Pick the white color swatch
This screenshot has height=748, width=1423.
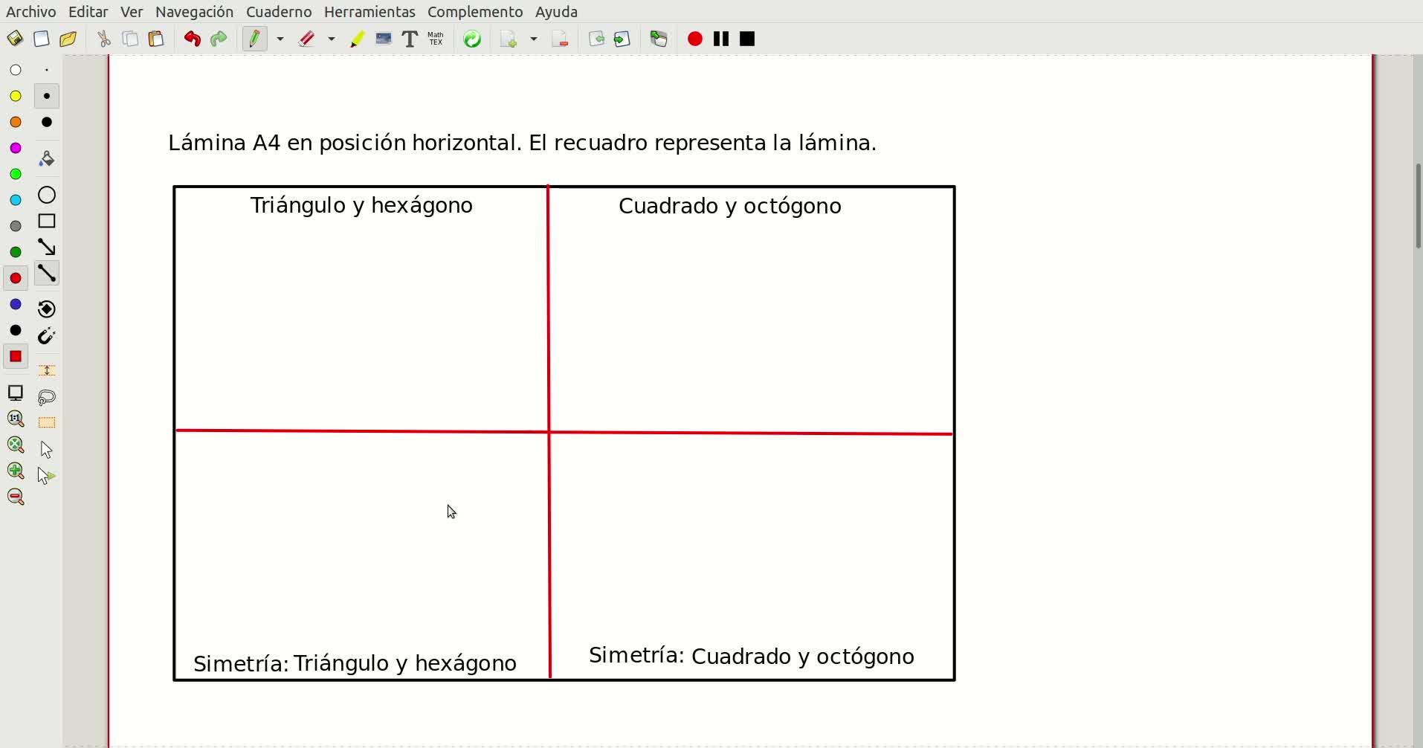pyautogui.click(x=16, y=70)
